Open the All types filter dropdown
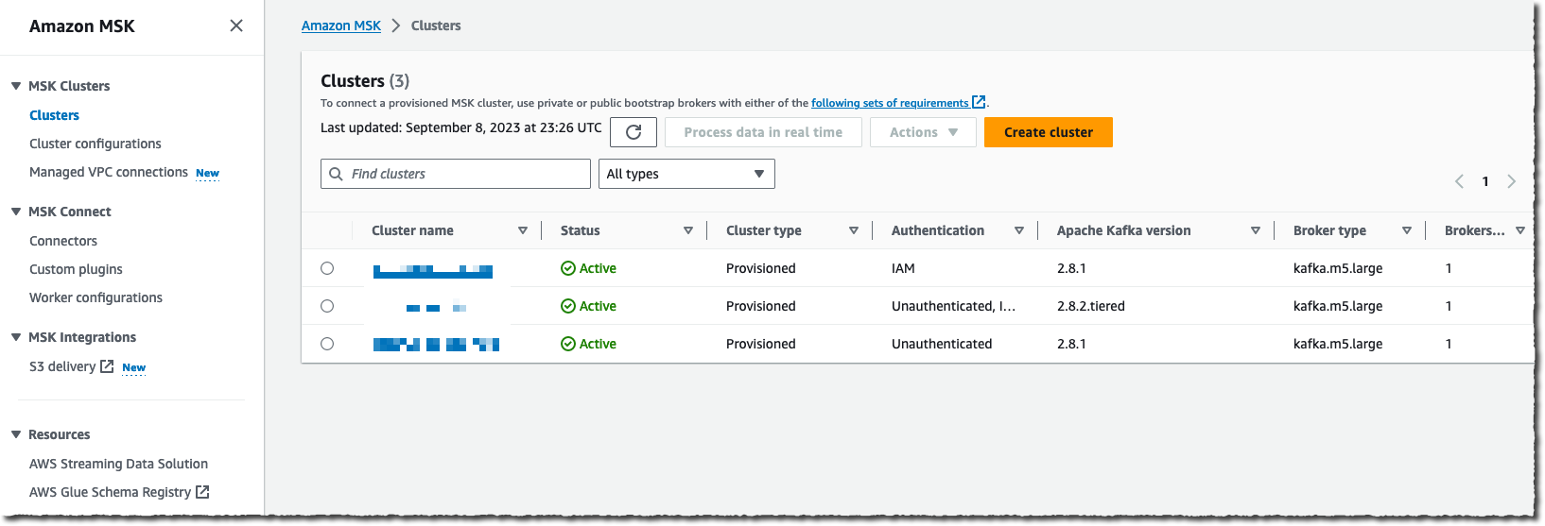Viewport: 1545px width, 526px height. click(x=686, y=174)
